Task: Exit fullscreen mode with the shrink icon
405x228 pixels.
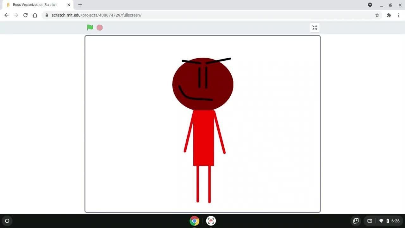Action: pos(315,28)
